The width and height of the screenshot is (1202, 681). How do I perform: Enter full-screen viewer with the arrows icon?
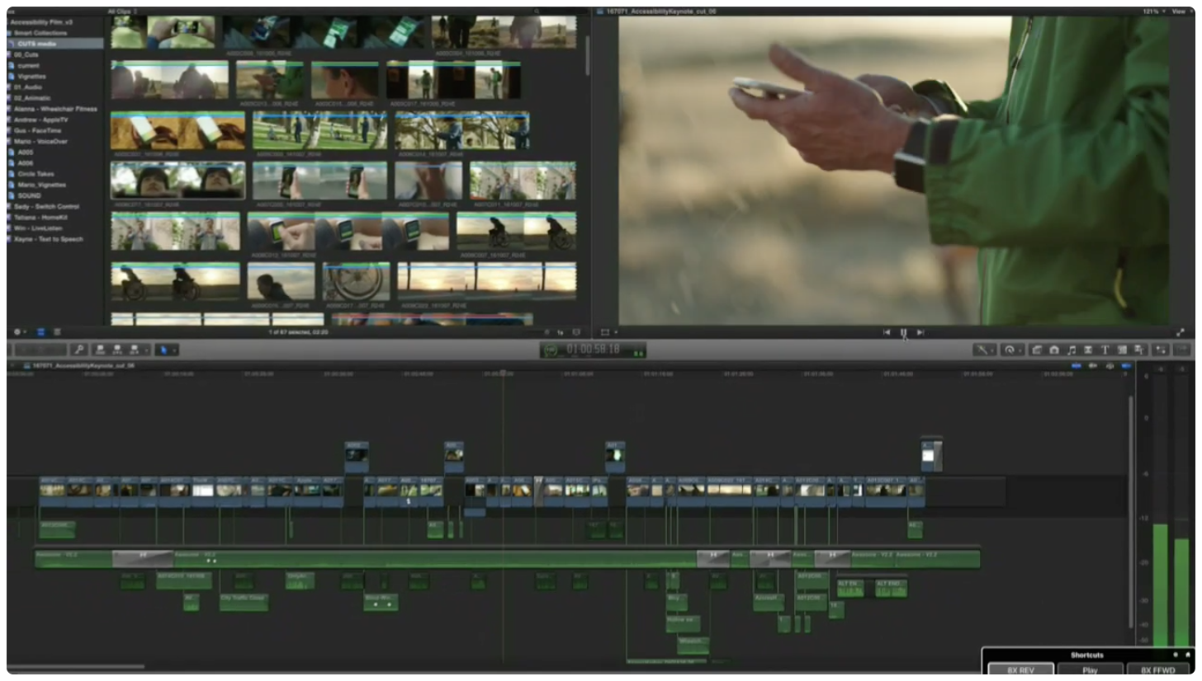1180,332
